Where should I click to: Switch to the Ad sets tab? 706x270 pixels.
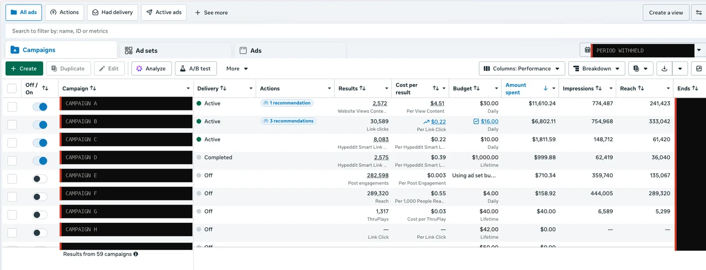[174, 50]
